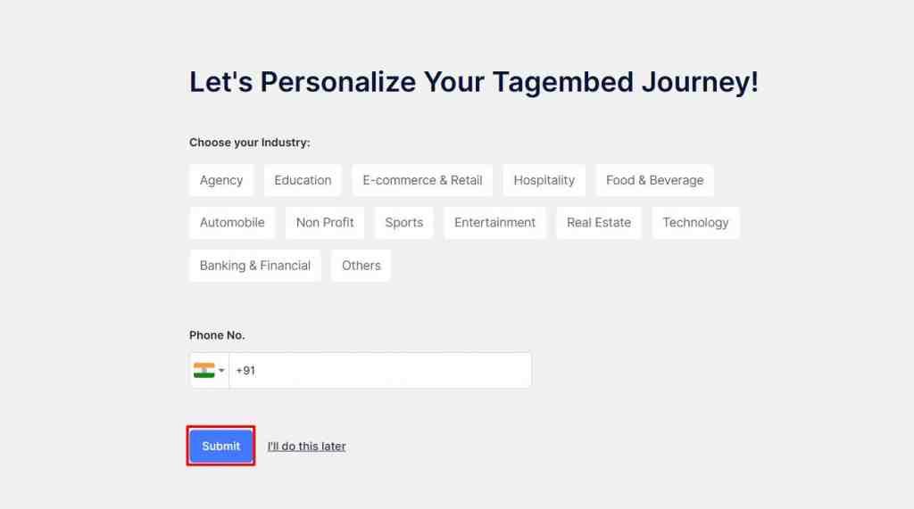Screen dimensions: 914x509
Task: Open the country code dropdown arrow
Action: pos(221,371)
